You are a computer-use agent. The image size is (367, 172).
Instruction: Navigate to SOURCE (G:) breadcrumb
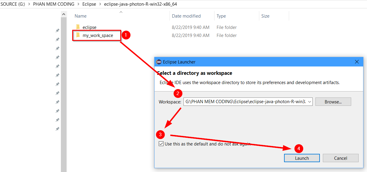pos(13,4)
